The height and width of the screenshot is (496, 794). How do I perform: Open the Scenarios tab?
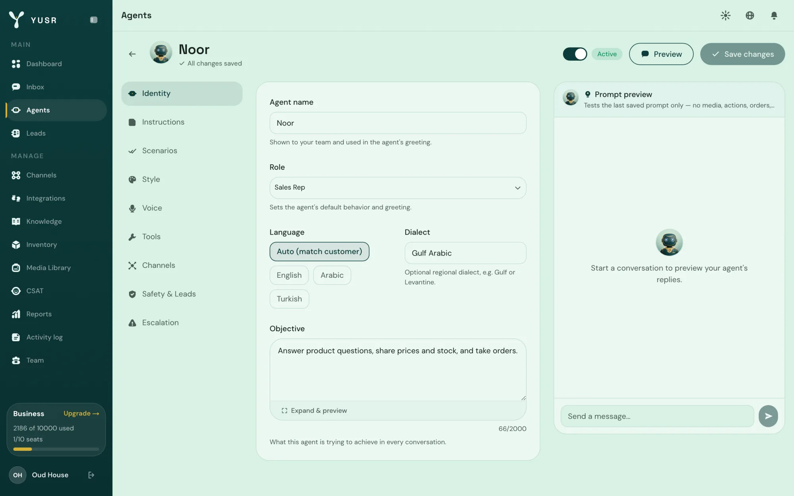click(x=182, y=151)
